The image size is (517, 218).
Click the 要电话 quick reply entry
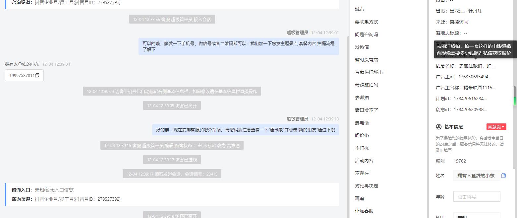click(362, 123)
